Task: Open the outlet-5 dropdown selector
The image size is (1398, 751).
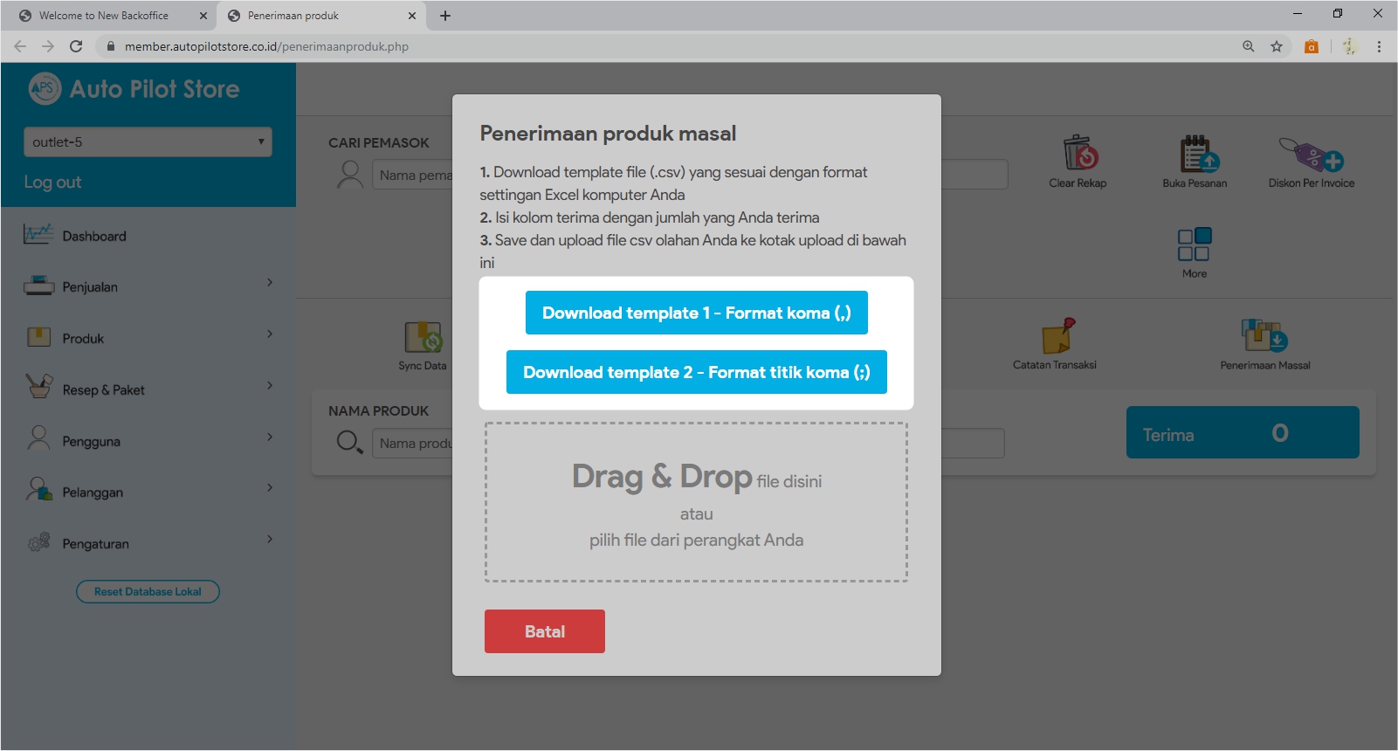Action: click(148, 142)
